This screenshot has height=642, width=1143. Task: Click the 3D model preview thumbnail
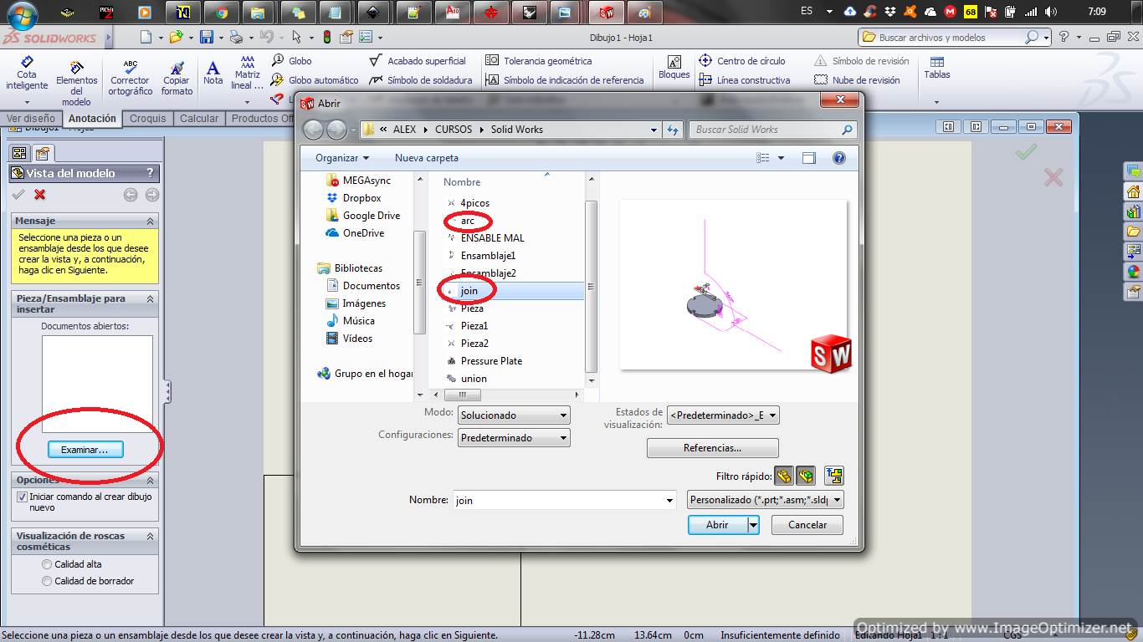[734, 284]
